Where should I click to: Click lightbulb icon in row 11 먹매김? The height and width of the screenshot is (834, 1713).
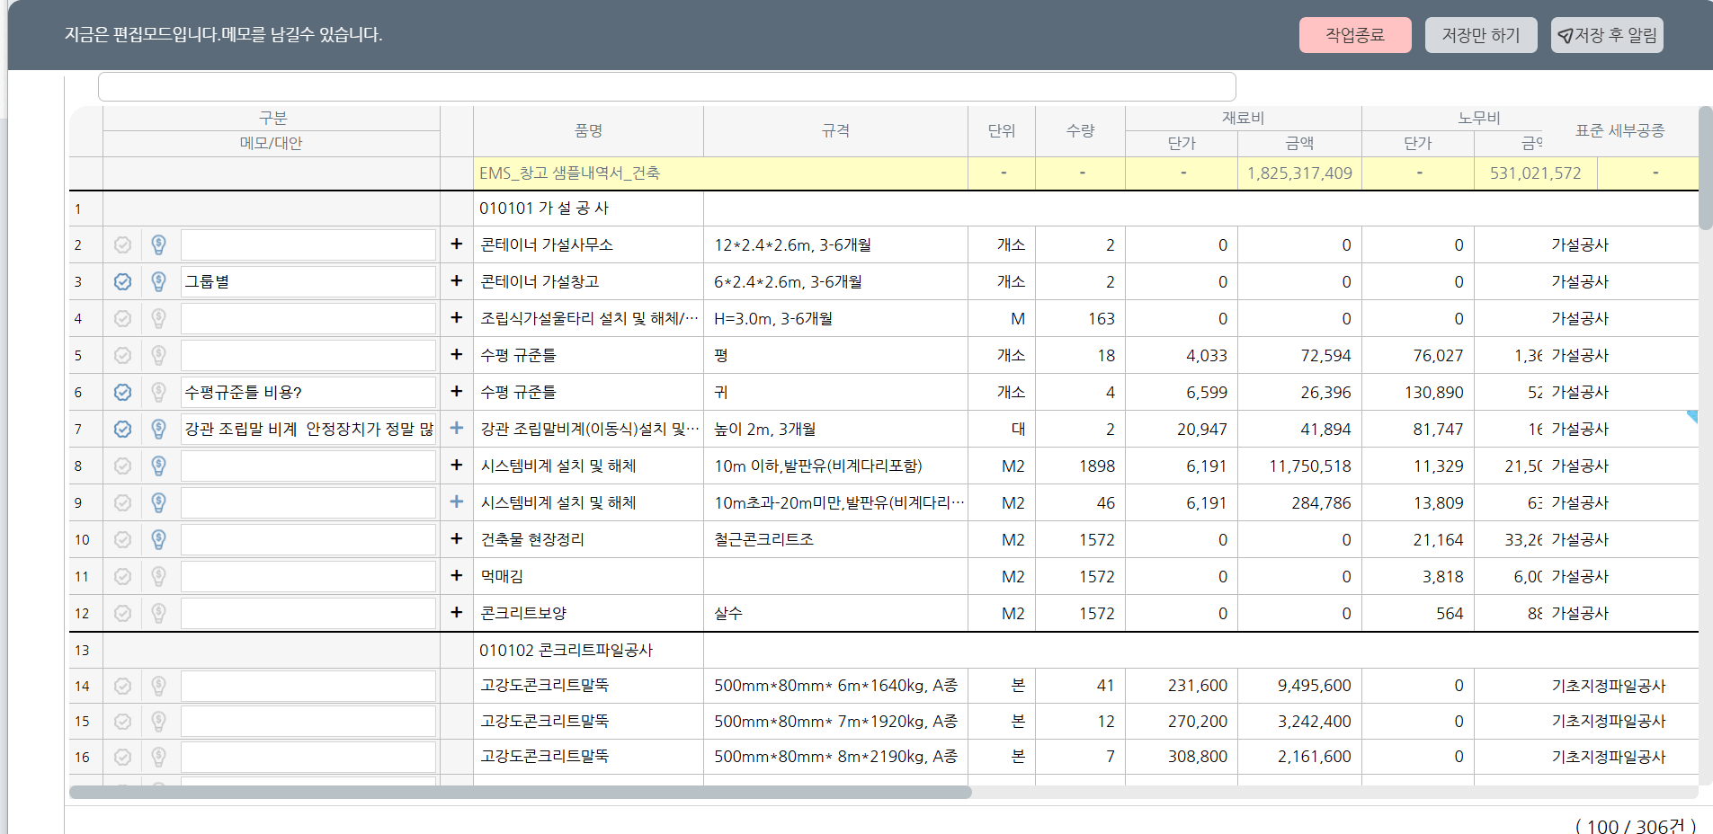pyautogui.click(x=159, y=576)
